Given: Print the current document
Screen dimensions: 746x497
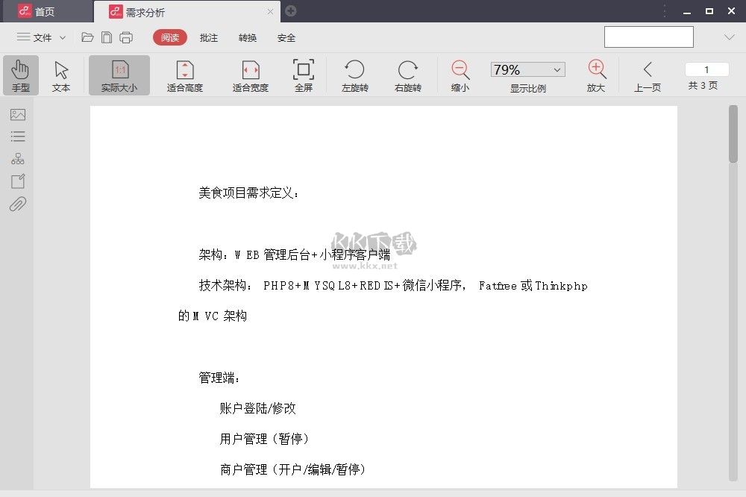Looking at the screenshot, I should 127,37.
